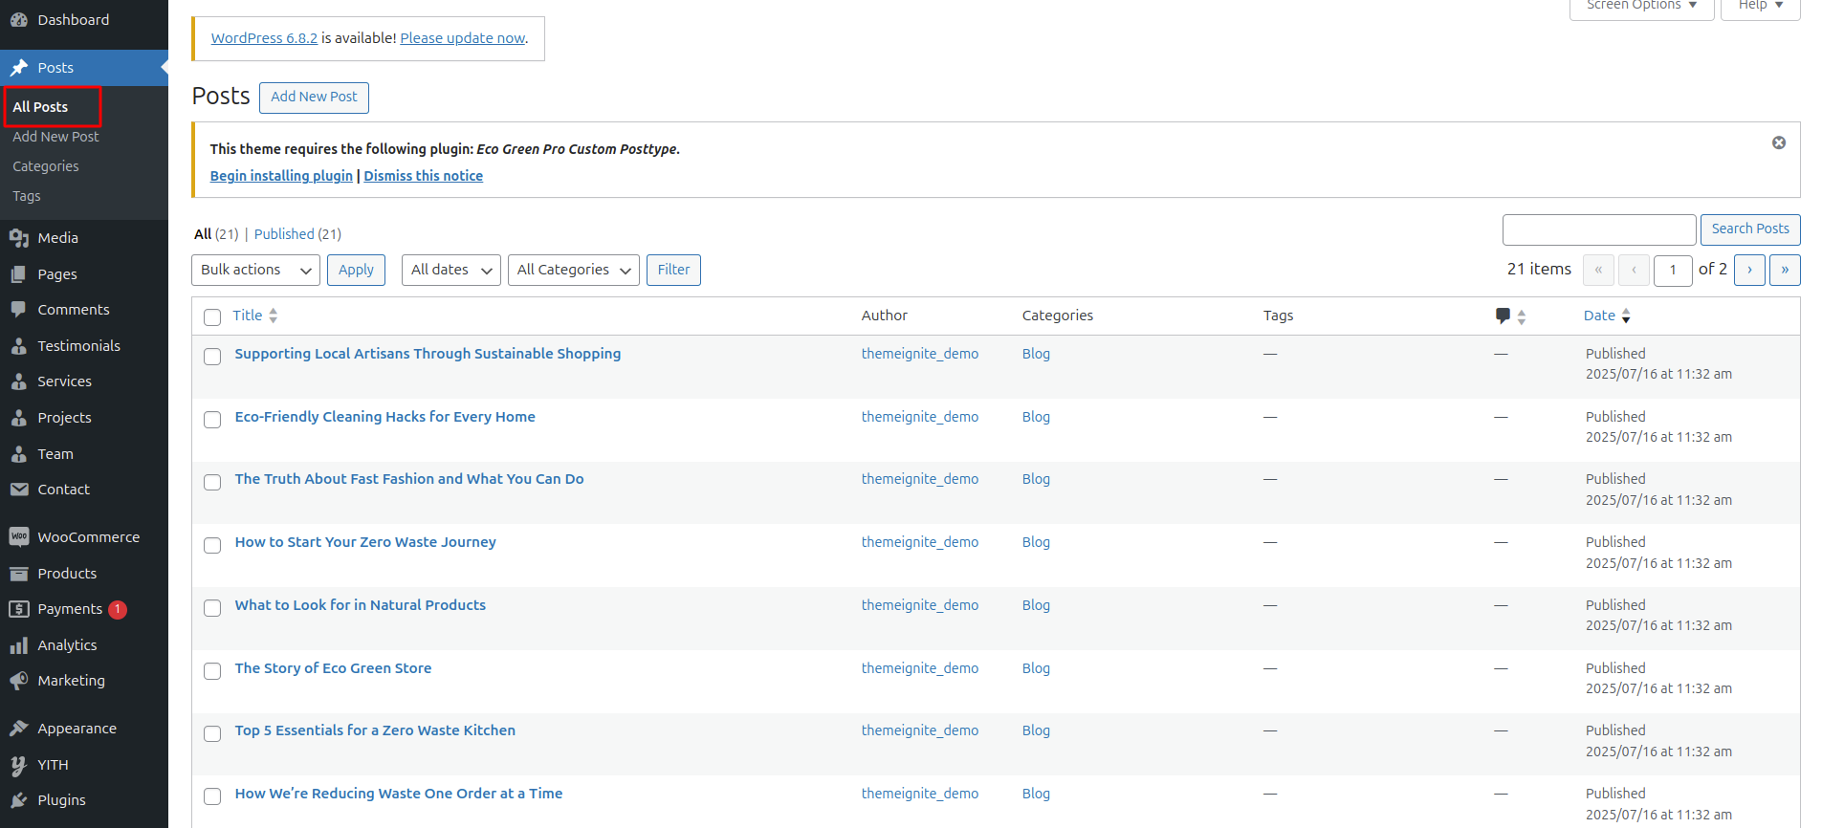Click the Add New Post button

point(314,97)
